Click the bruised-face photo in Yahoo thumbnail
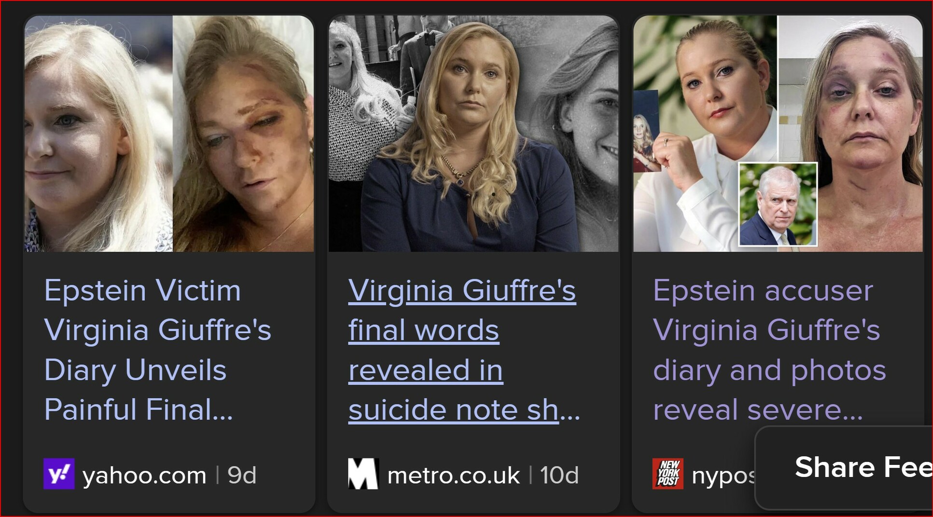Screen dimensions: 933x517 point(243,134)
